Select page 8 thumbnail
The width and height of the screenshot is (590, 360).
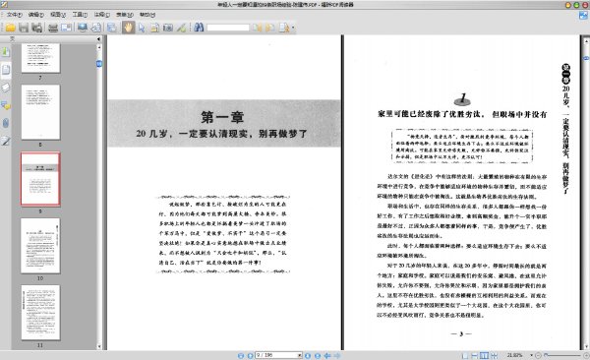40,112
